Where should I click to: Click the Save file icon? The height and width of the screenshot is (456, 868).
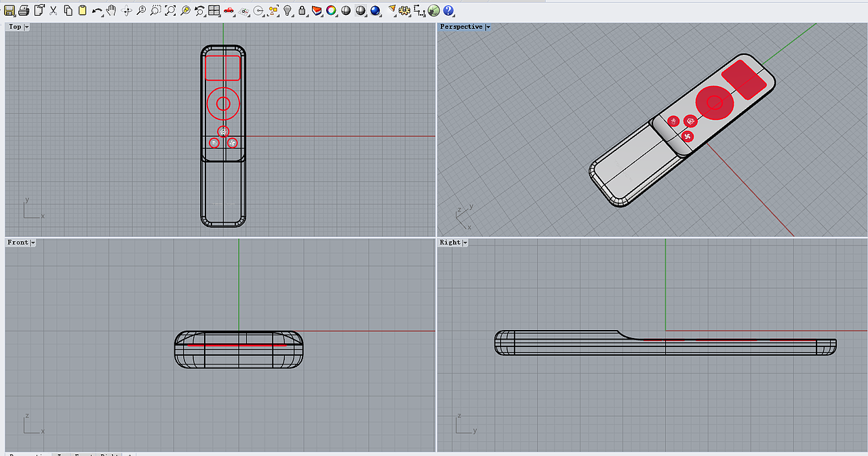coord(9,10)
